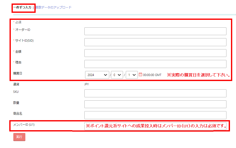
Task: Click the 実行 submit button
Action: coord(19,137)
